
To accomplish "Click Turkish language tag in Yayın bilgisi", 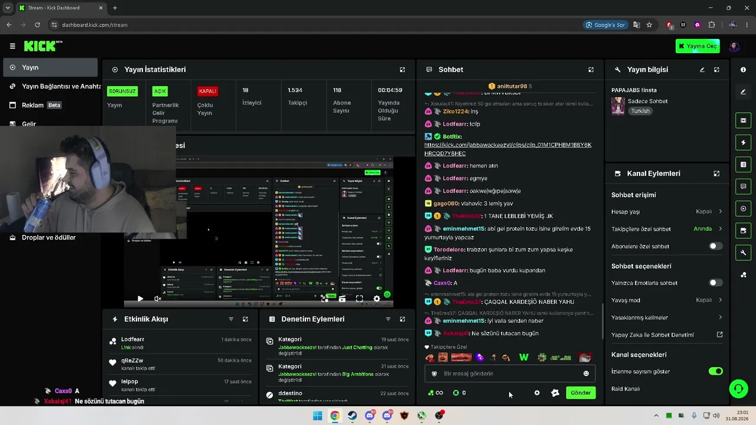I will (640, 111).
